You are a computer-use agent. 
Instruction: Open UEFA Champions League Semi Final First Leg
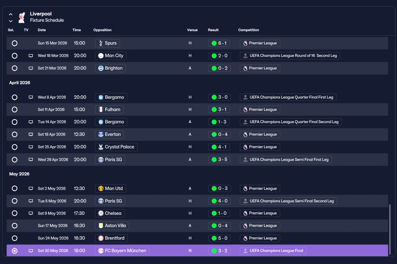tap(286, 160)
